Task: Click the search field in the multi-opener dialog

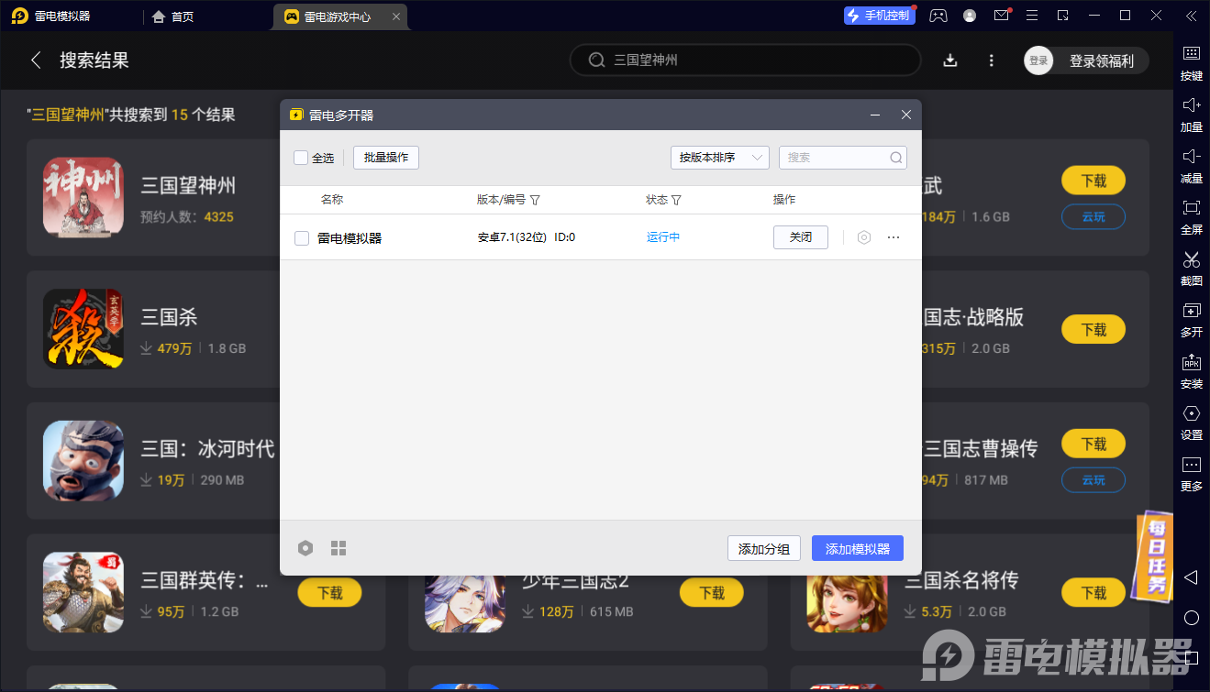Action: [839, 157]
